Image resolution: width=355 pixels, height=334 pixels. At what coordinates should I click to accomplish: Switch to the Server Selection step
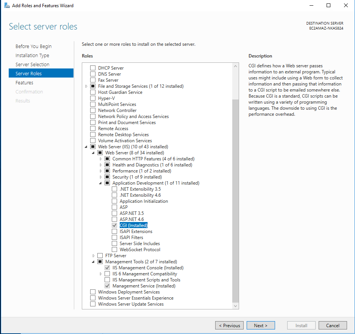pos(32,64)
